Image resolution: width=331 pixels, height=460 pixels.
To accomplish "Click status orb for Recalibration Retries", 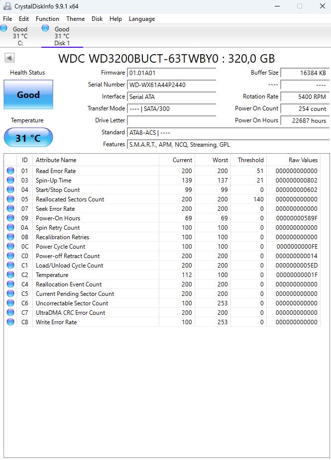I will pyautogui.click(x=10, y=237).
